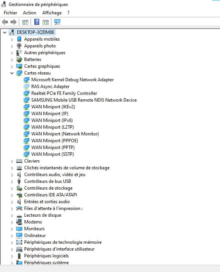This screenshot has width=220, height=272.
Task: Open the blue Help question-mark toolbar icon
Action: (x=37, y=22)
